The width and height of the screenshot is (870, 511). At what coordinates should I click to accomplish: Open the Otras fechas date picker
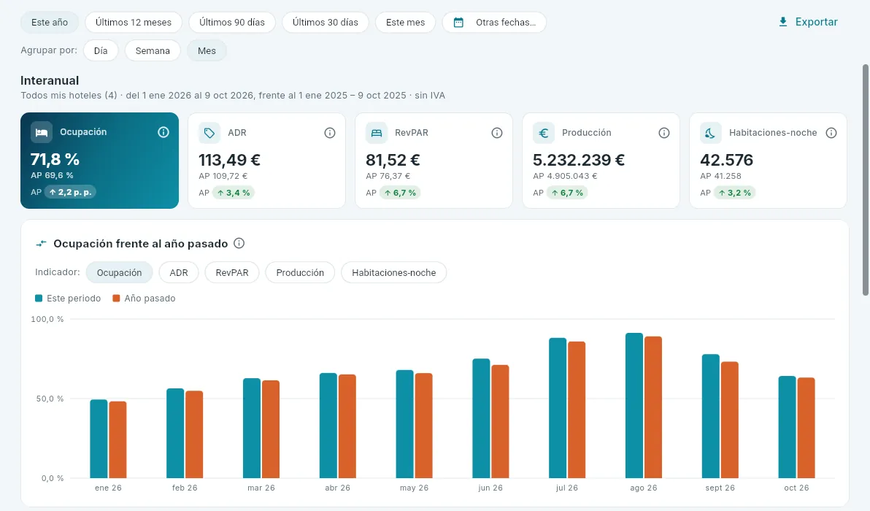coord(494,22)
